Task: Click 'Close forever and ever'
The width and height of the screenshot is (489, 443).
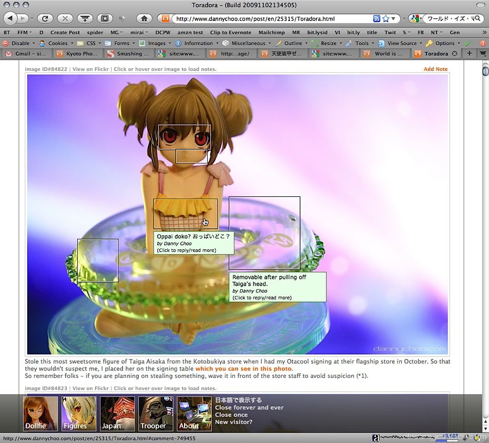Action: [x=249, y=407]
